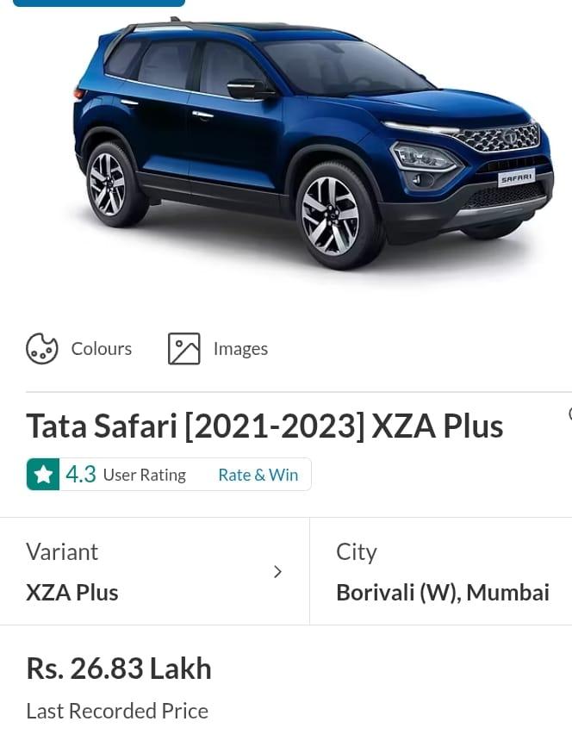Click the green star rating icon

43,474
